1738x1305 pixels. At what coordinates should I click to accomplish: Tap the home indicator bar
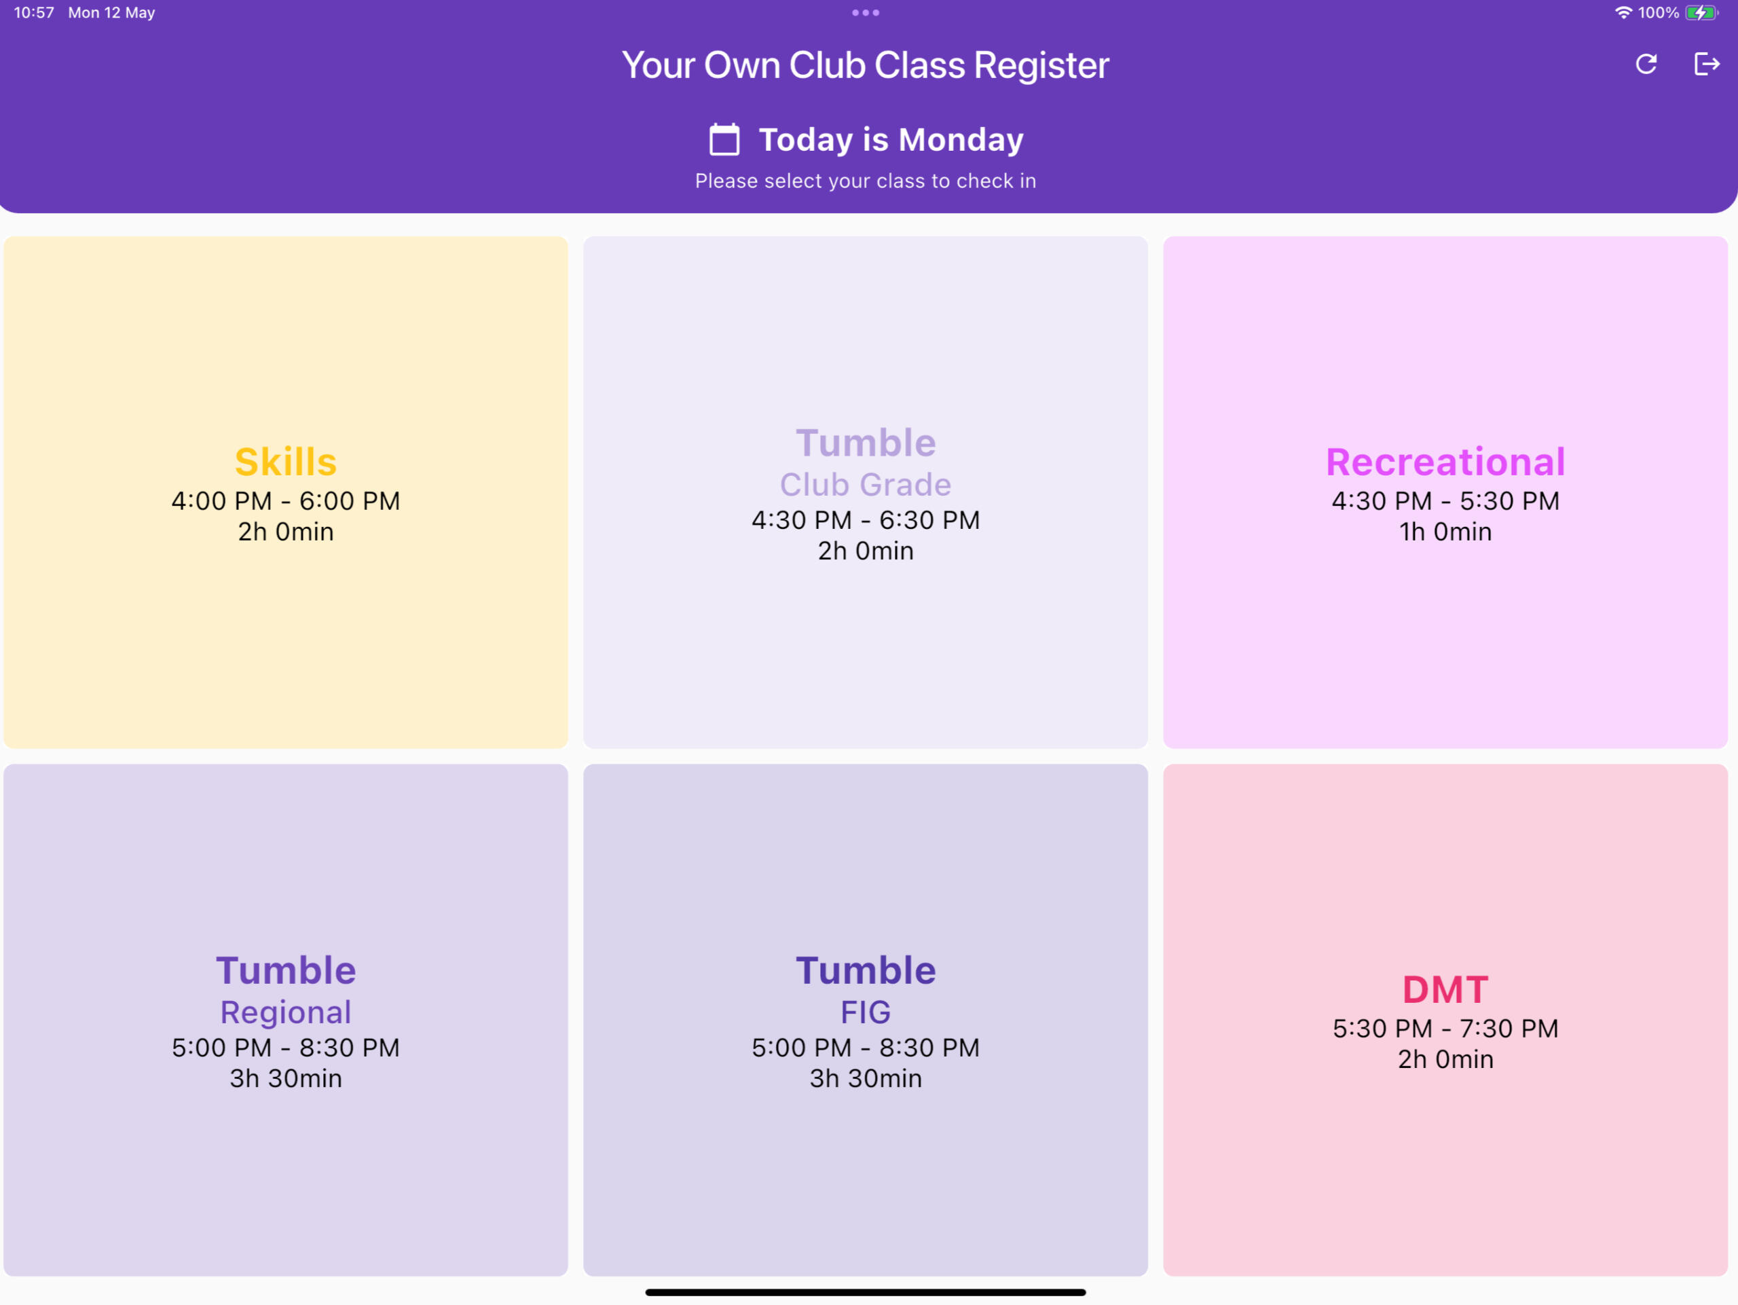[x=865, y=1291]
